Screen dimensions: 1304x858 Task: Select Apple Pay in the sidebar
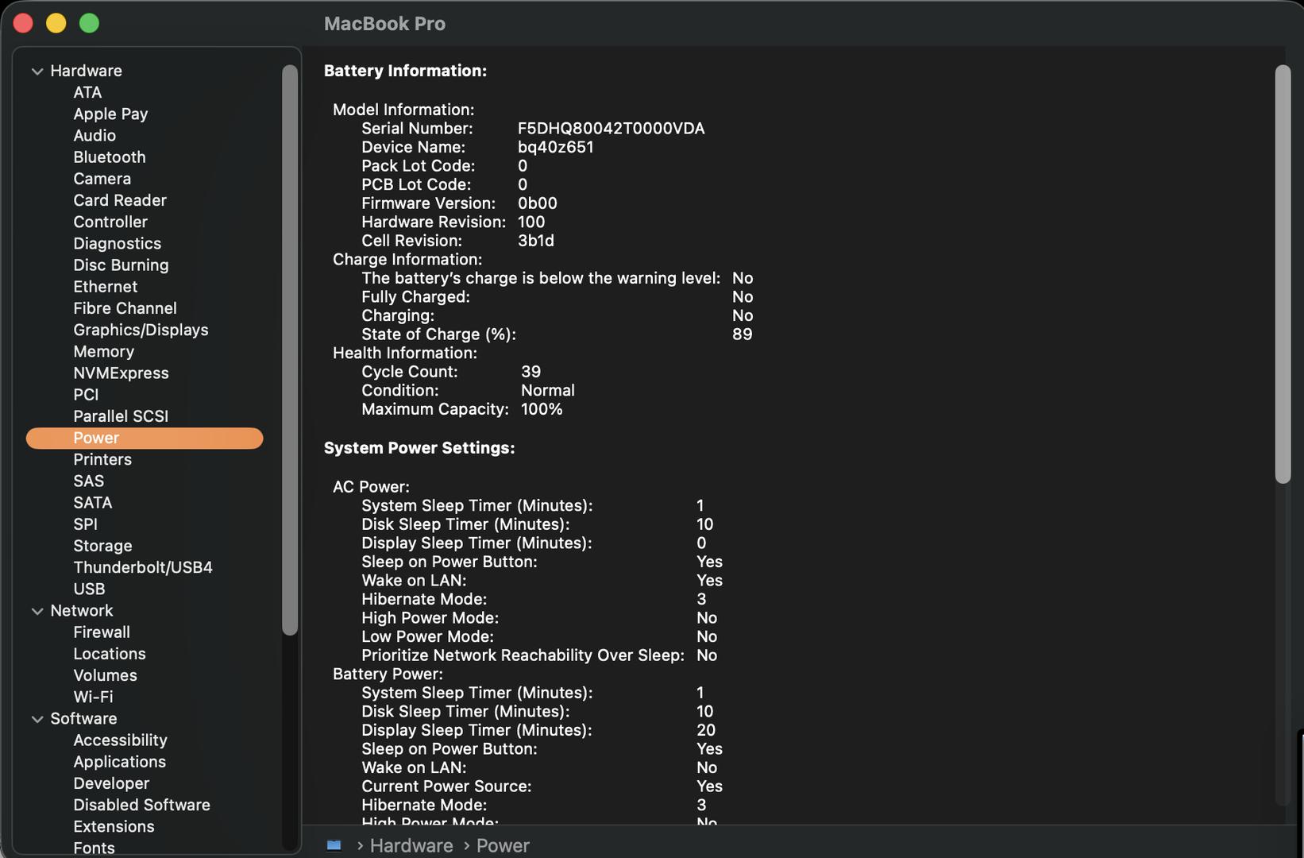[110, 114]
